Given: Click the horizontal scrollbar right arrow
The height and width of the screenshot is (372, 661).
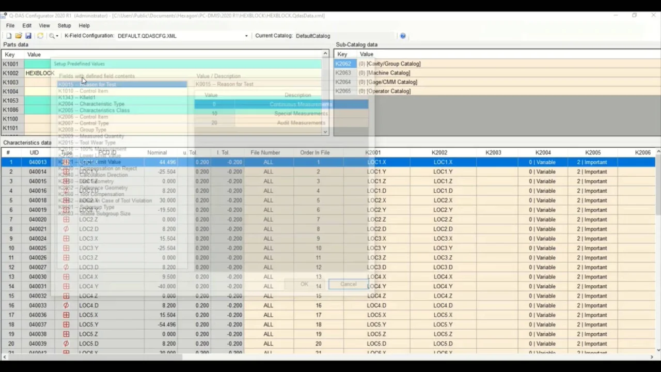Looking at the screenshot, I should (652, 357).
